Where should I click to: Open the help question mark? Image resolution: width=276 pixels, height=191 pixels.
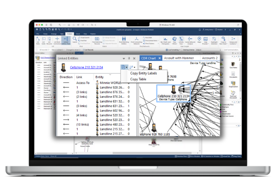point(225,30)
